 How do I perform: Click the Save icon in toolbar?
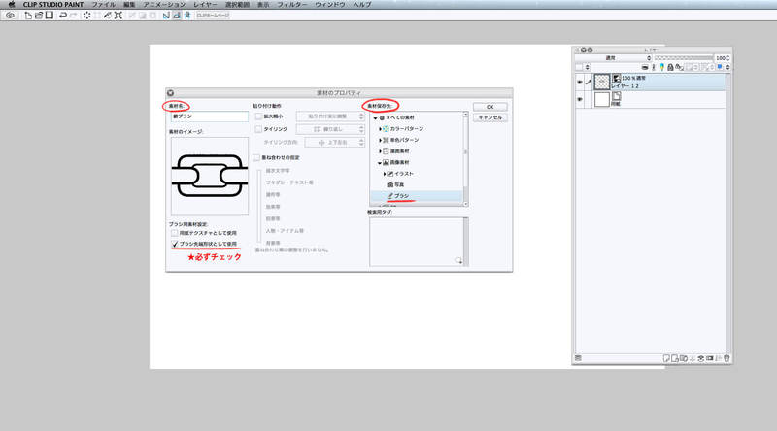point(49,17)
